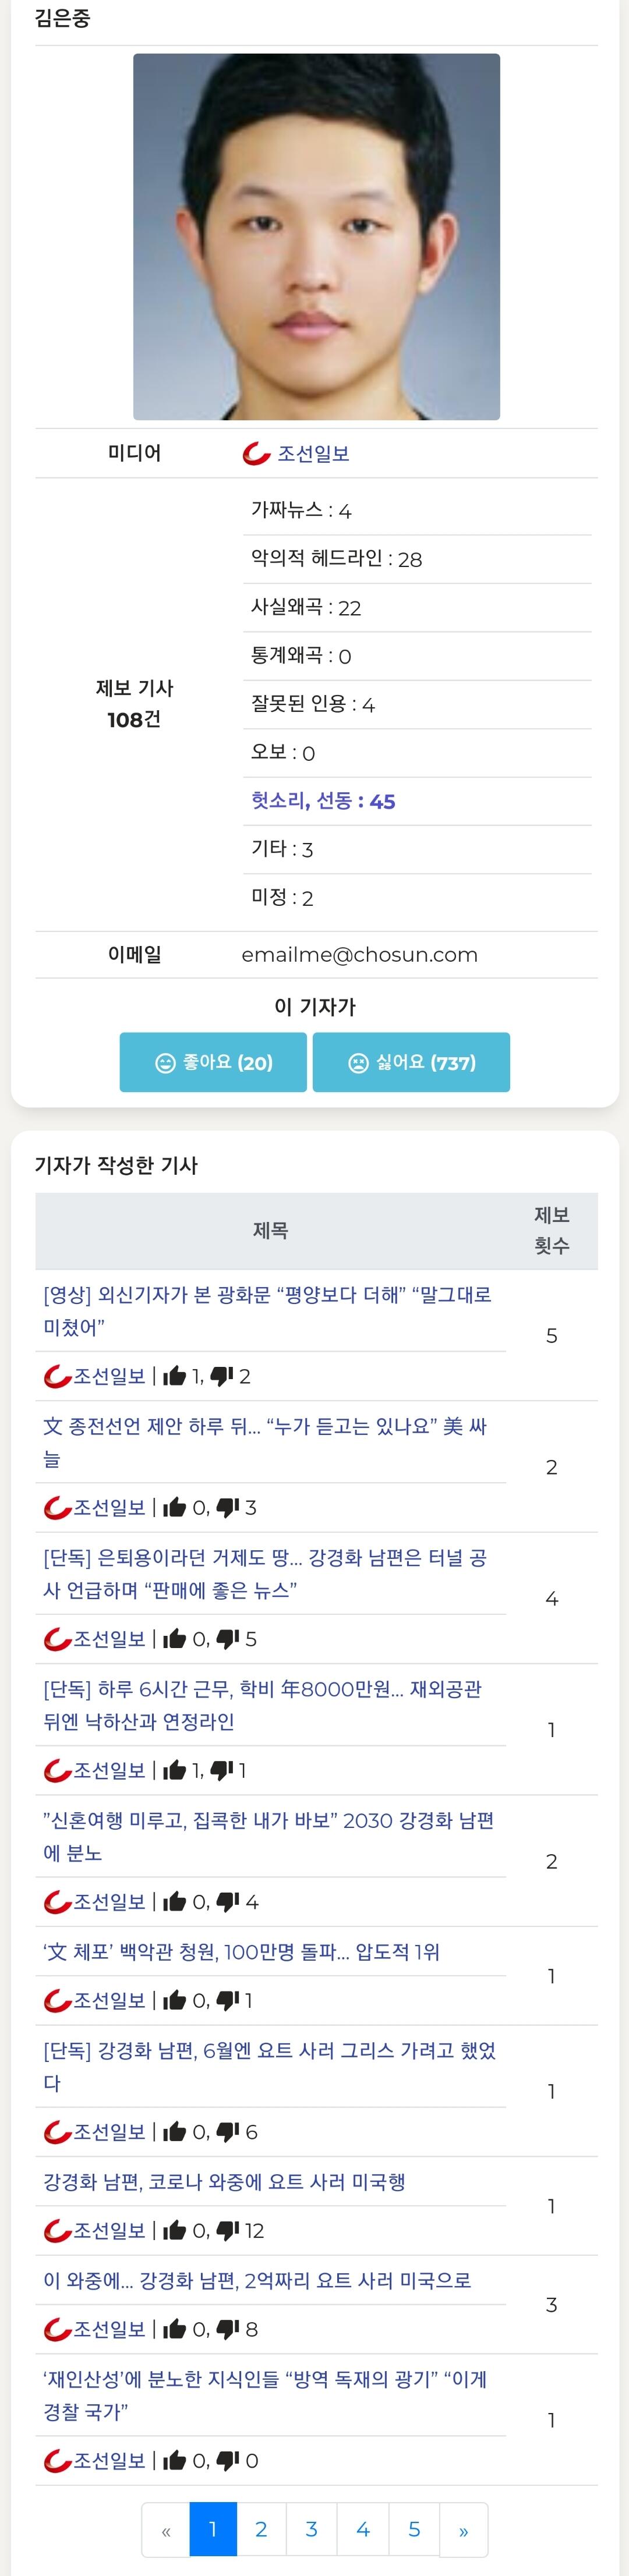This screenshot has height=2576, width=629.
Task: Click the 조선일보 logo under the 거제도 땅 article
Action: click(x=57, y=1639)
